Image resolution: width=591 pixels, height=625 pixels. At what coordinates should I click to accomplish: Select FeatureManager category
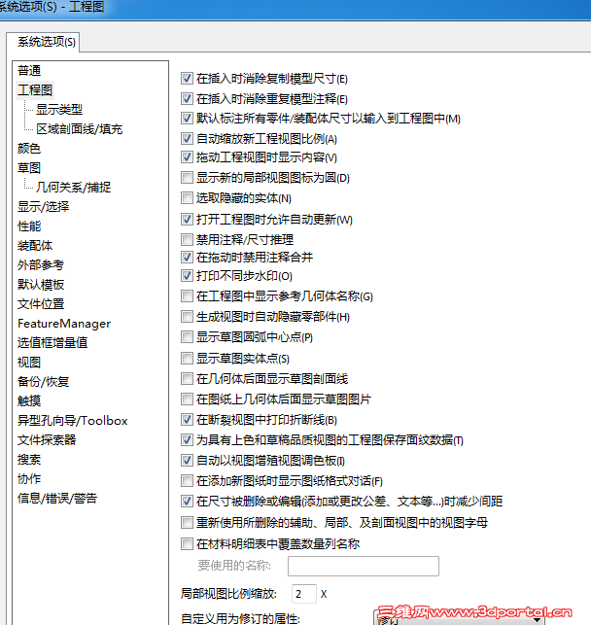click(x=64, y=324)
